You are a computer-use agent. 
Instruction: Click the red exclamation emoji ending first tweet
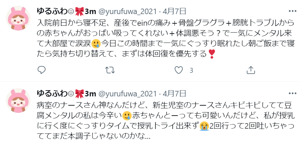click(x=212, y=54)
